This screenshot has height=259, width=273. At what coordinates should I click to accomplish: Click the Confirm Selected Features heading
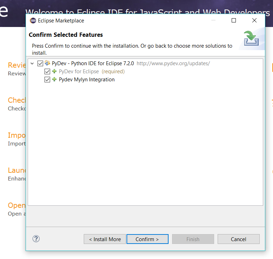click(x=66, y=35)
